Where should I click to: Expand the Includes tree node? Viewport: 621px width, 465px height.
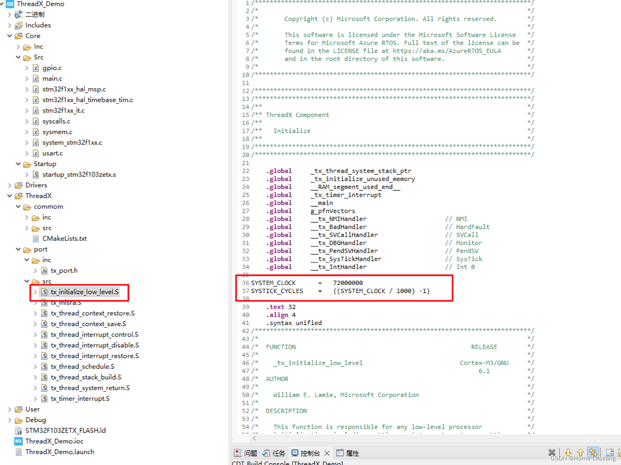click(9, 25)
